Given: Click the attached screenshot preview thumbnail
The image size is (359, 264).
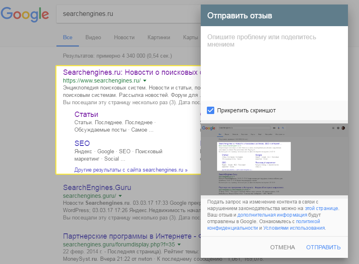Looking at the screenshot, I should [274, 159].
